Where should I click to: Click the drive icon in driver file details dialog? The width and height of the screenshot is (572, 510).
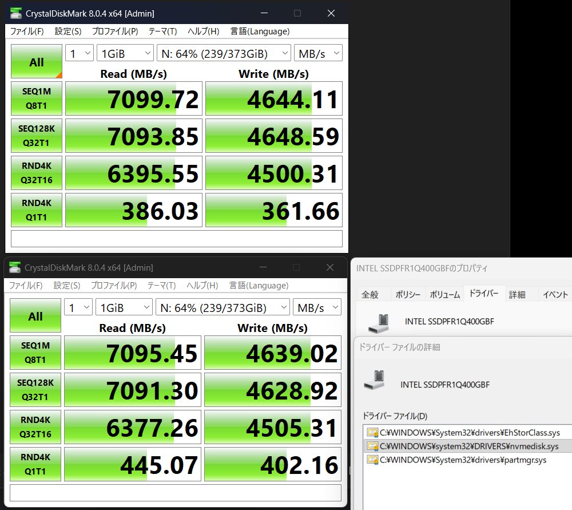(375, 379)
